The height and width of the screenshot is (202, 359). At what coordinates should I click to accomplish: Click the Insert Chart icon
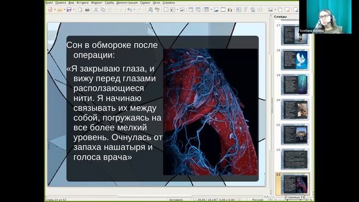230,10
